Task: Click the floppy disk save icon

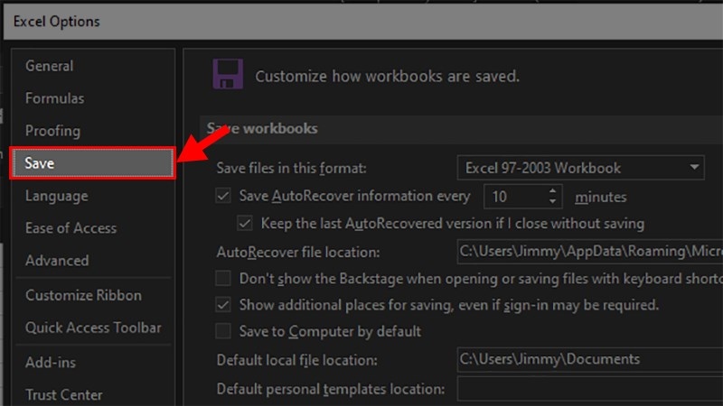Action: pos(226,74)
